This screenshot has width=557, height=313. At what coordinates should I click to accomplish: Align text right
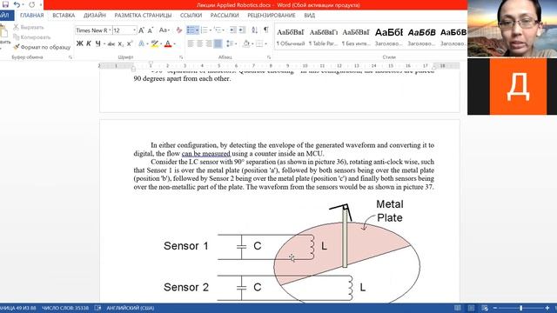click(x=209, y=43)
